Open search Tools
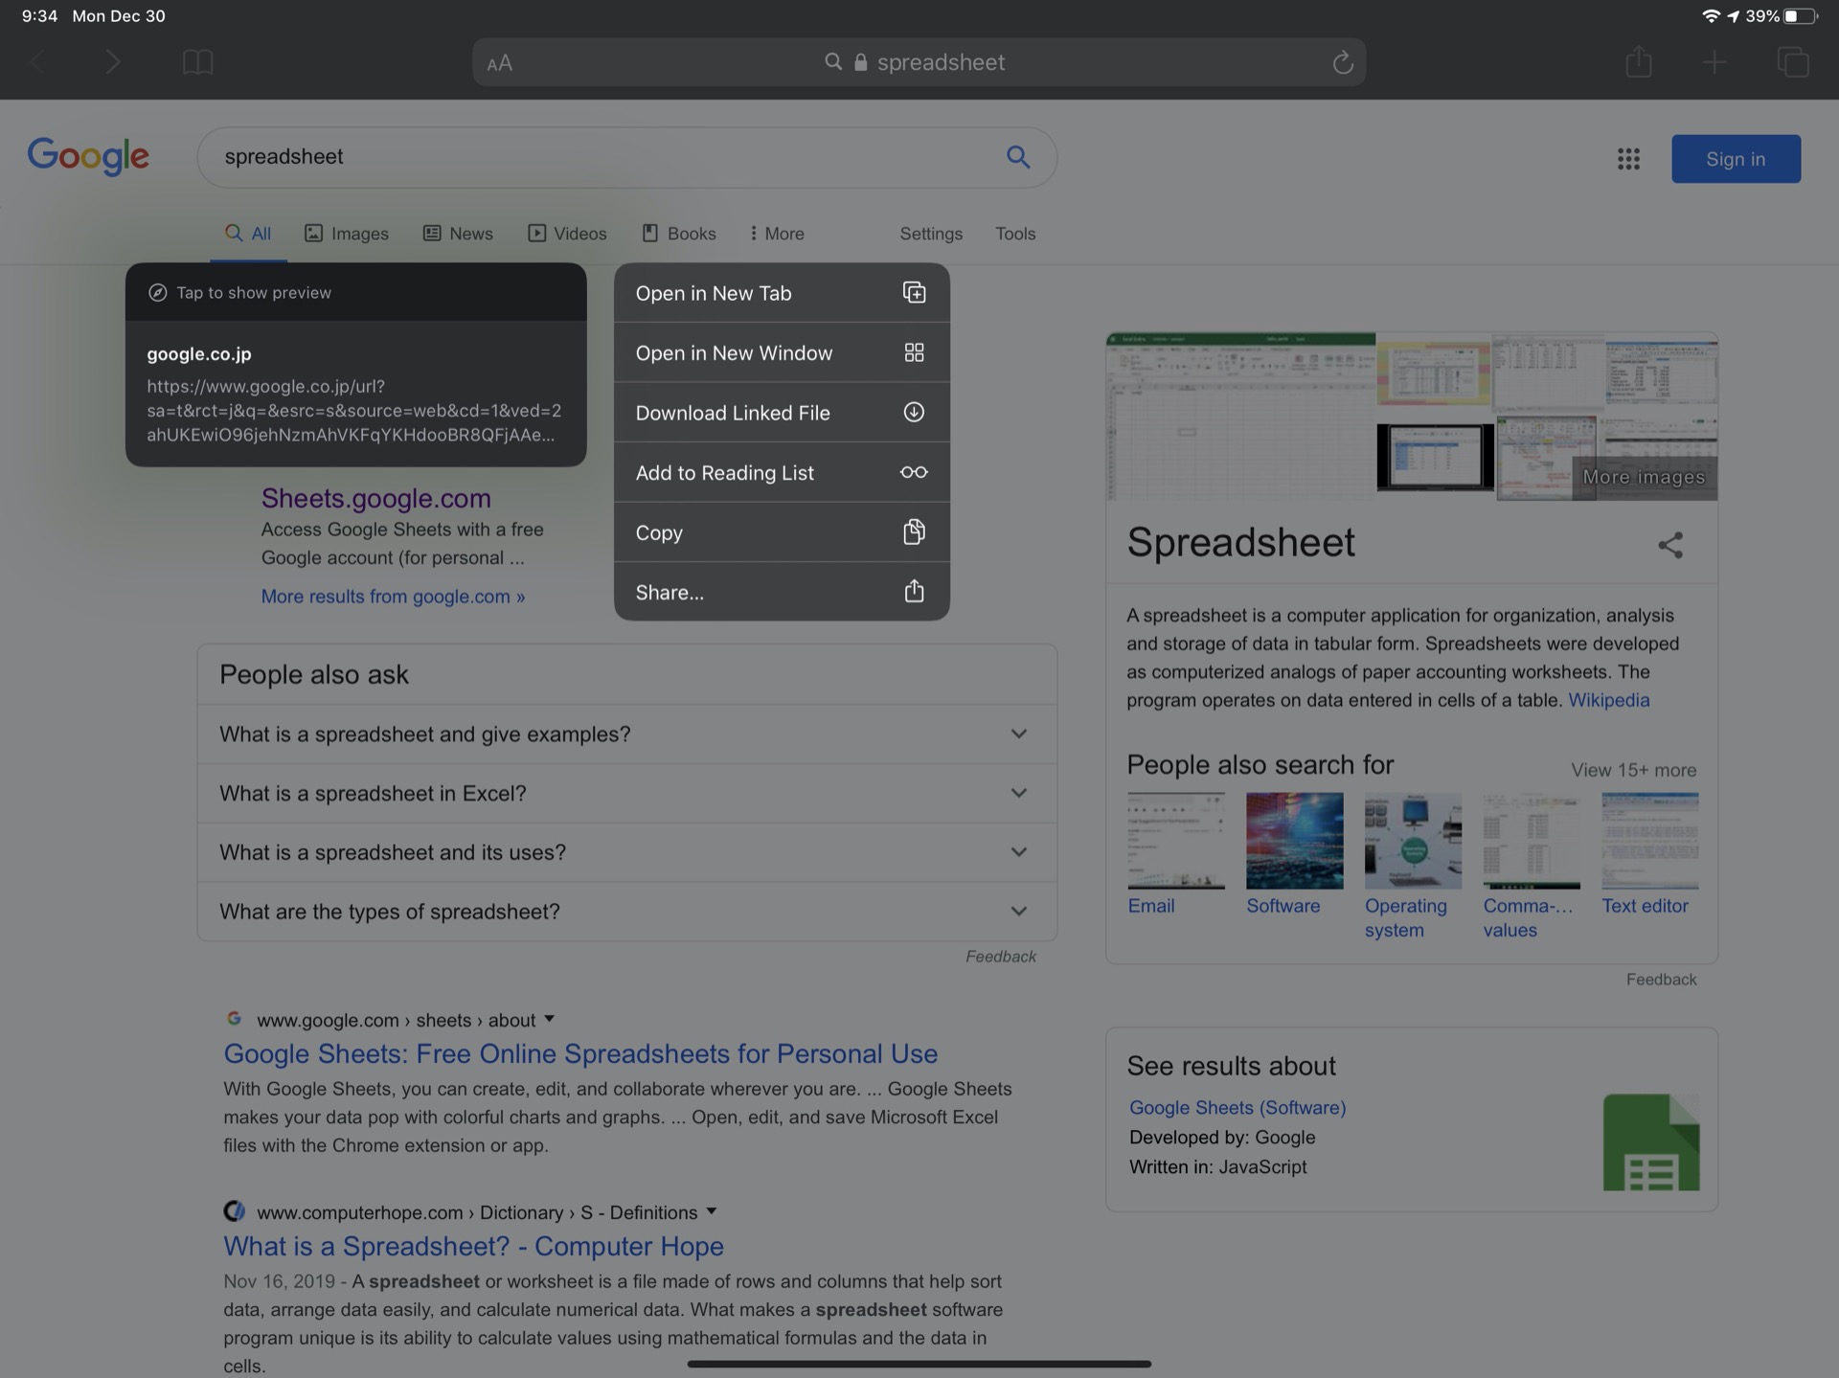 1015,234
